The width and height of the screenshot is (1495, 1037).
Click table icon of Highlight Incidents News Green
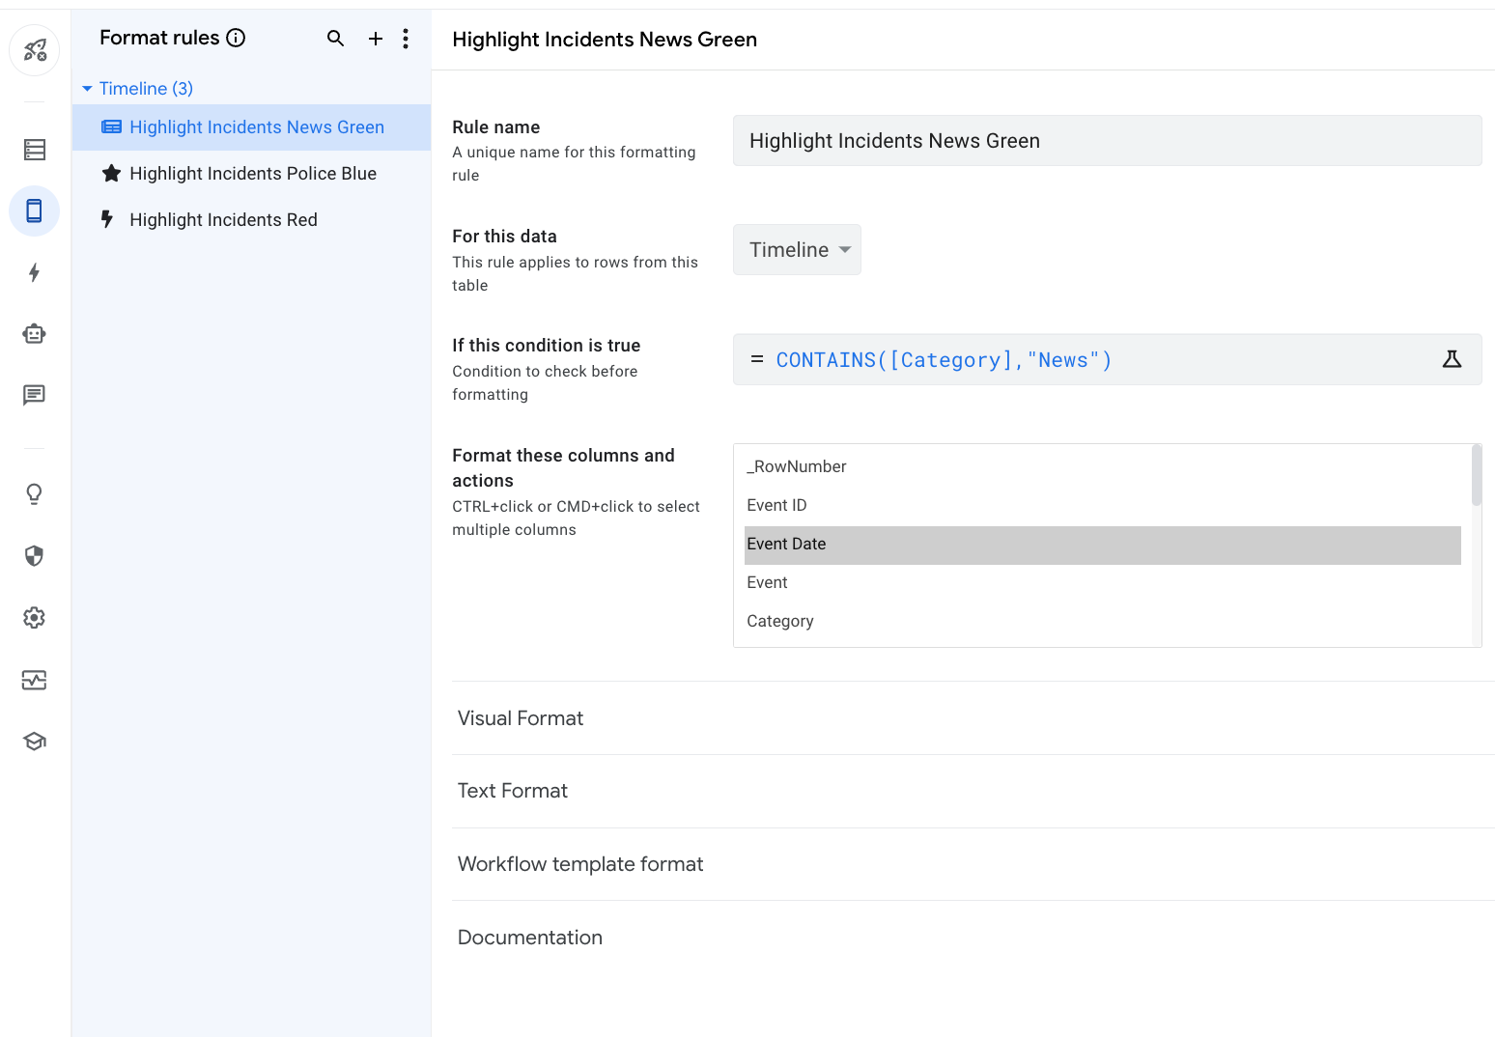coord(112,127)
